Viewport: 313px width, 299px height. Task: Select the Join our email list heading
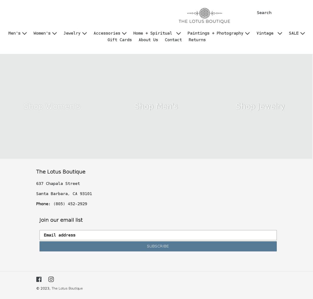click(61, 220)
